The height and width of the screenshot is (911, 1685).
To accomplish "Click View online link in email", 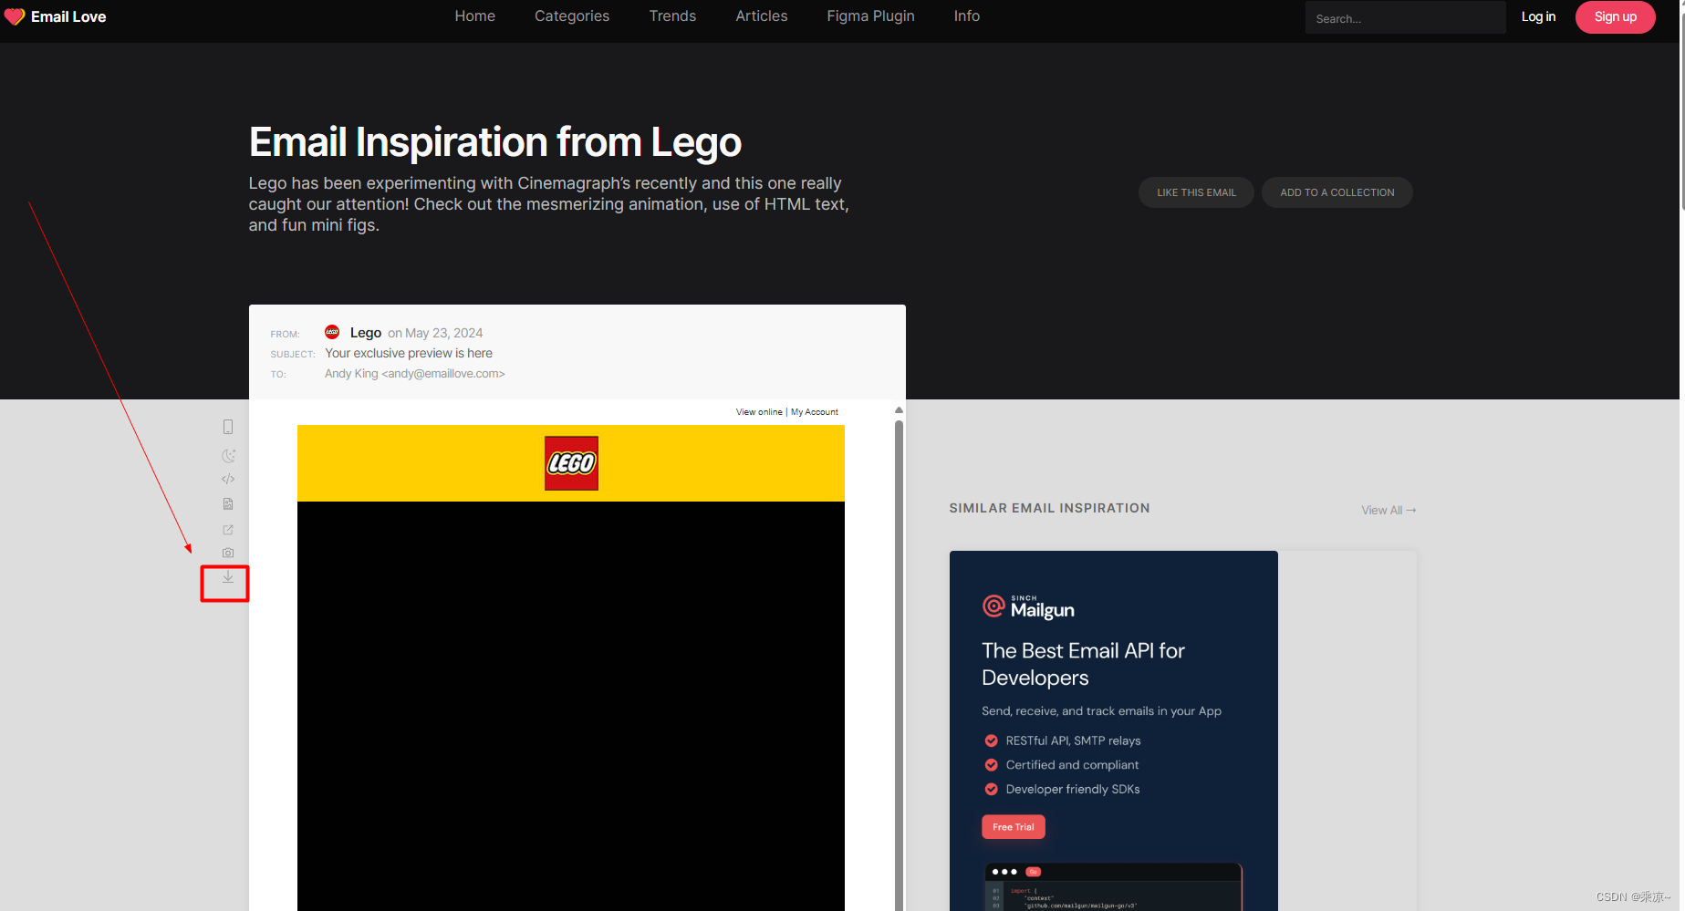I will click(759, 412).
